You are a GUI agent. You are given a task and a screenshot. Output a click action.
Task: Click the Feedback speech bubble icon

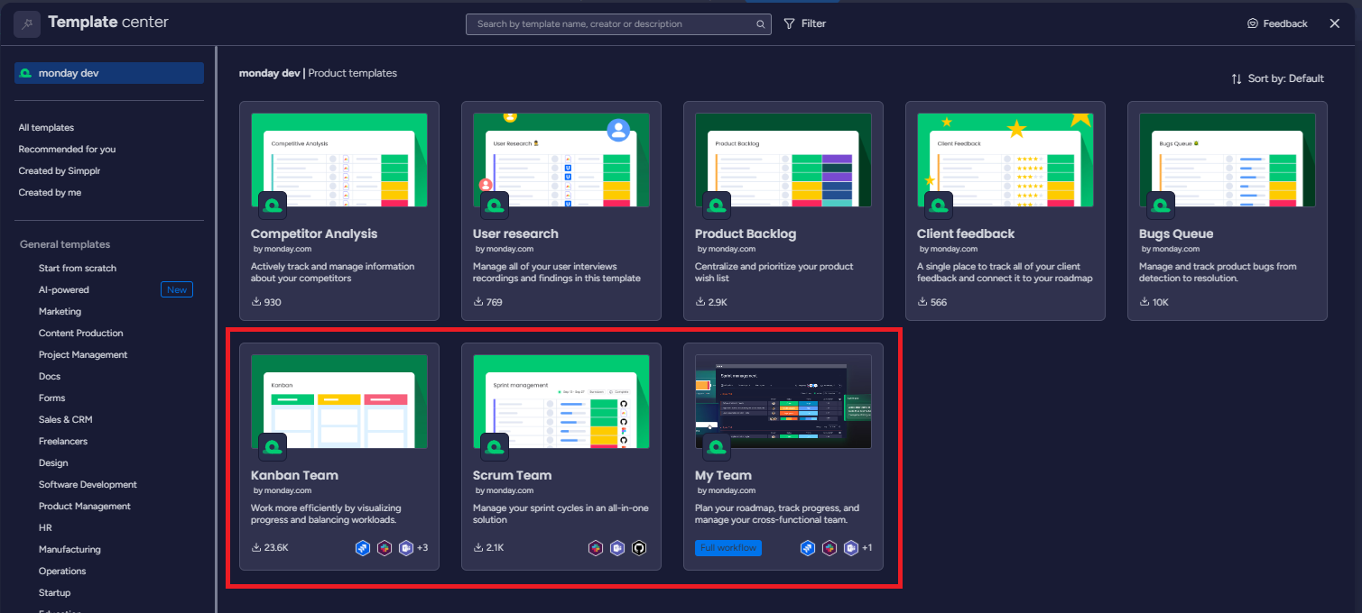coord(1252,23)
